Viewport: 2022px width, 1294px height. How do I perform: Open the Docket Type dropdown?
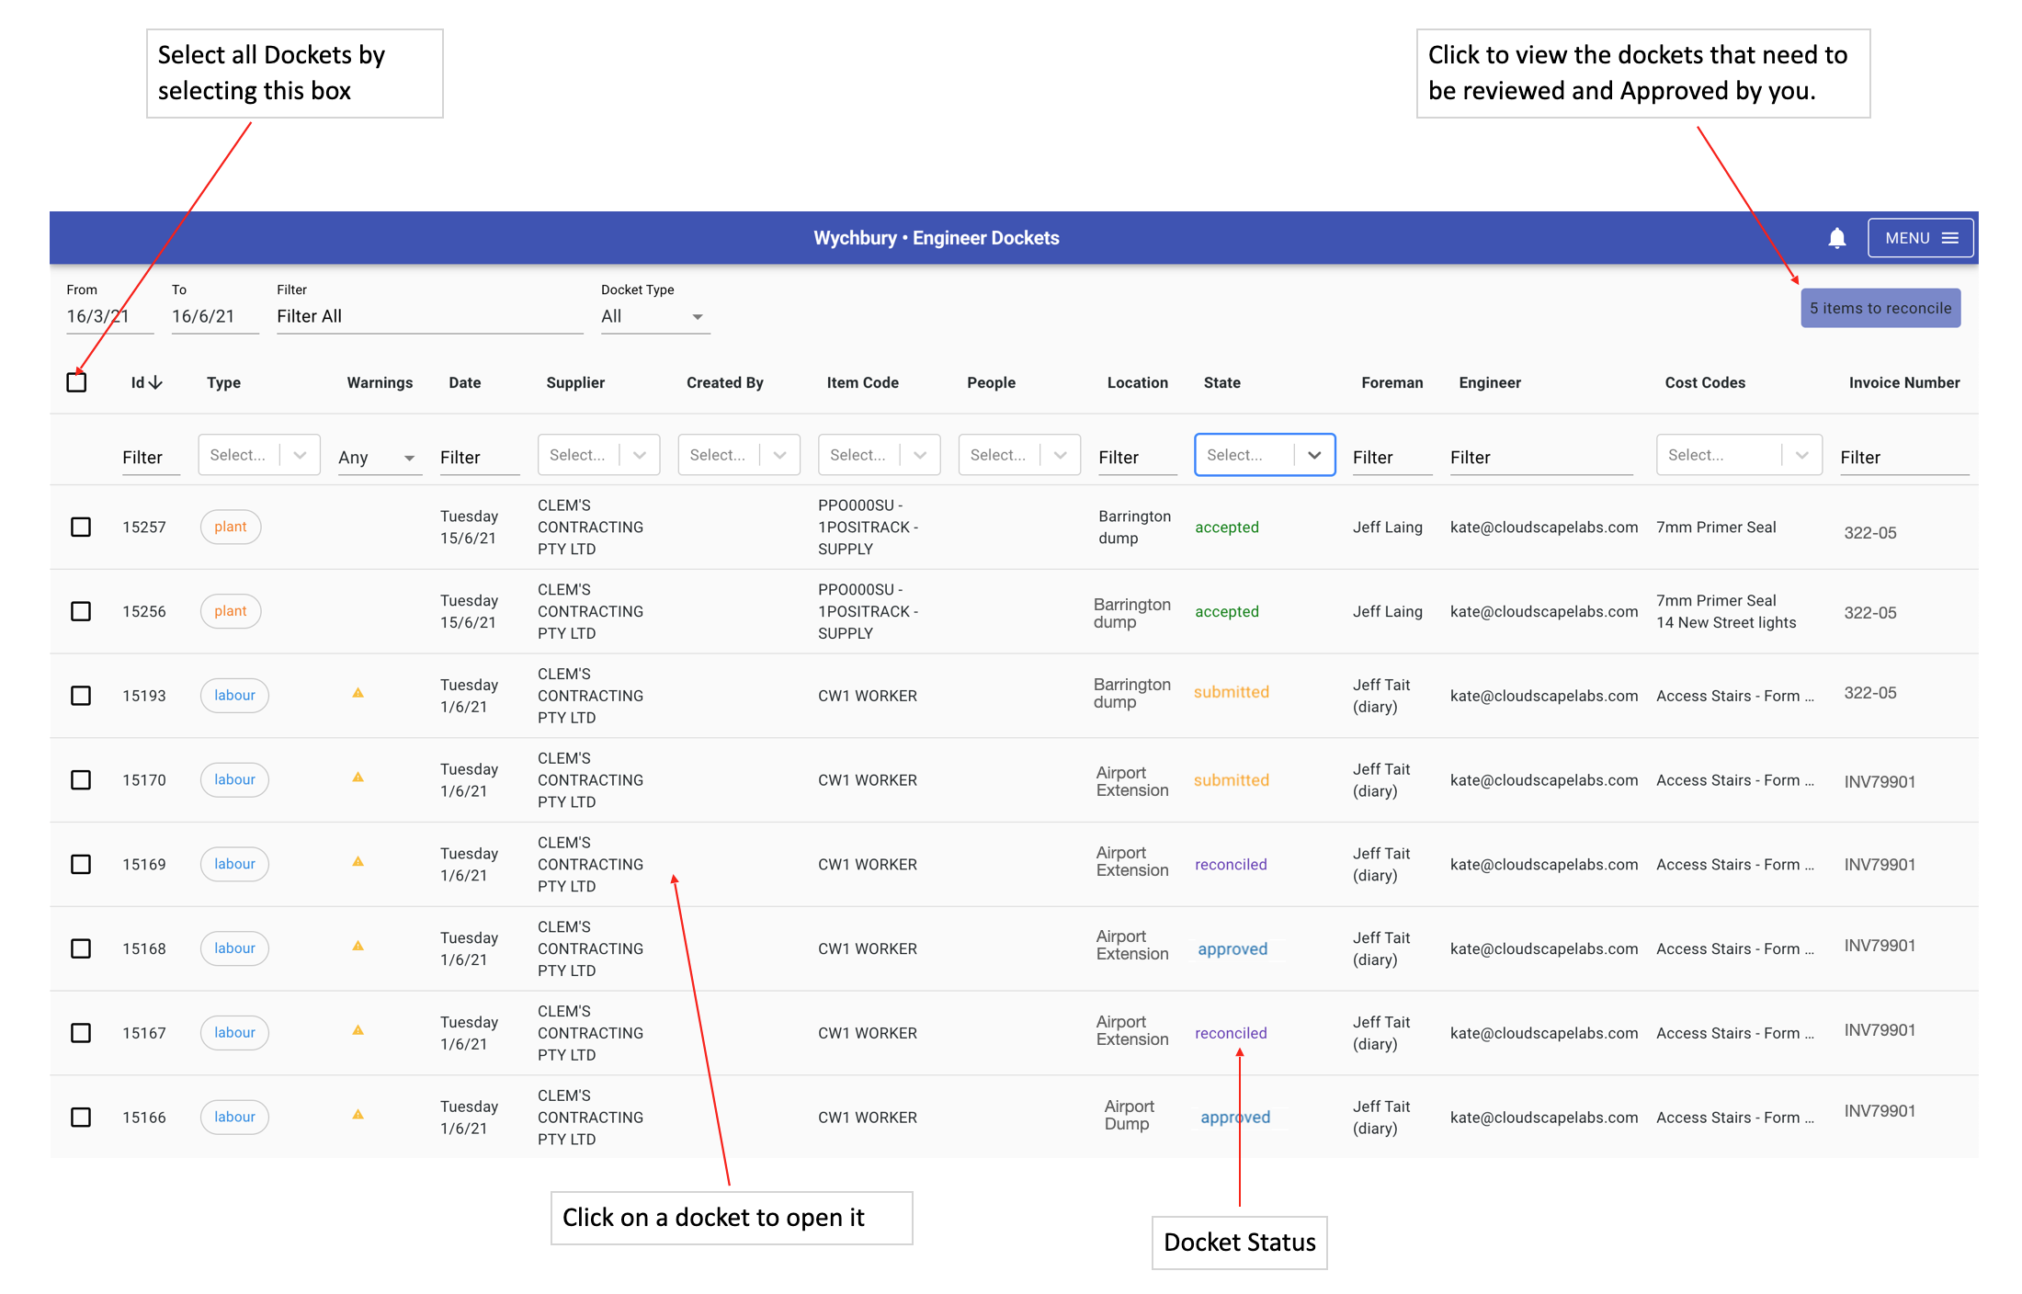[654, 316]
